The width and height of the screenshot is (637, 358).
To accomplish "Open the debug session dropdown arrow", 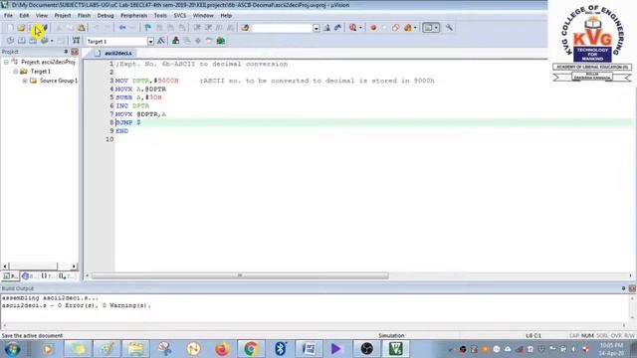I will point(360,28).
